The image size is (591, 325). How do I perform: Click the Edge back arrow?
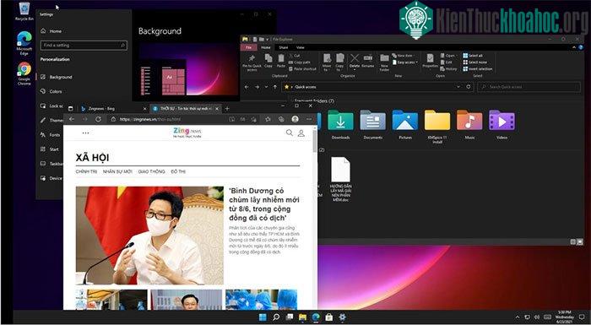tap(72, 119)
